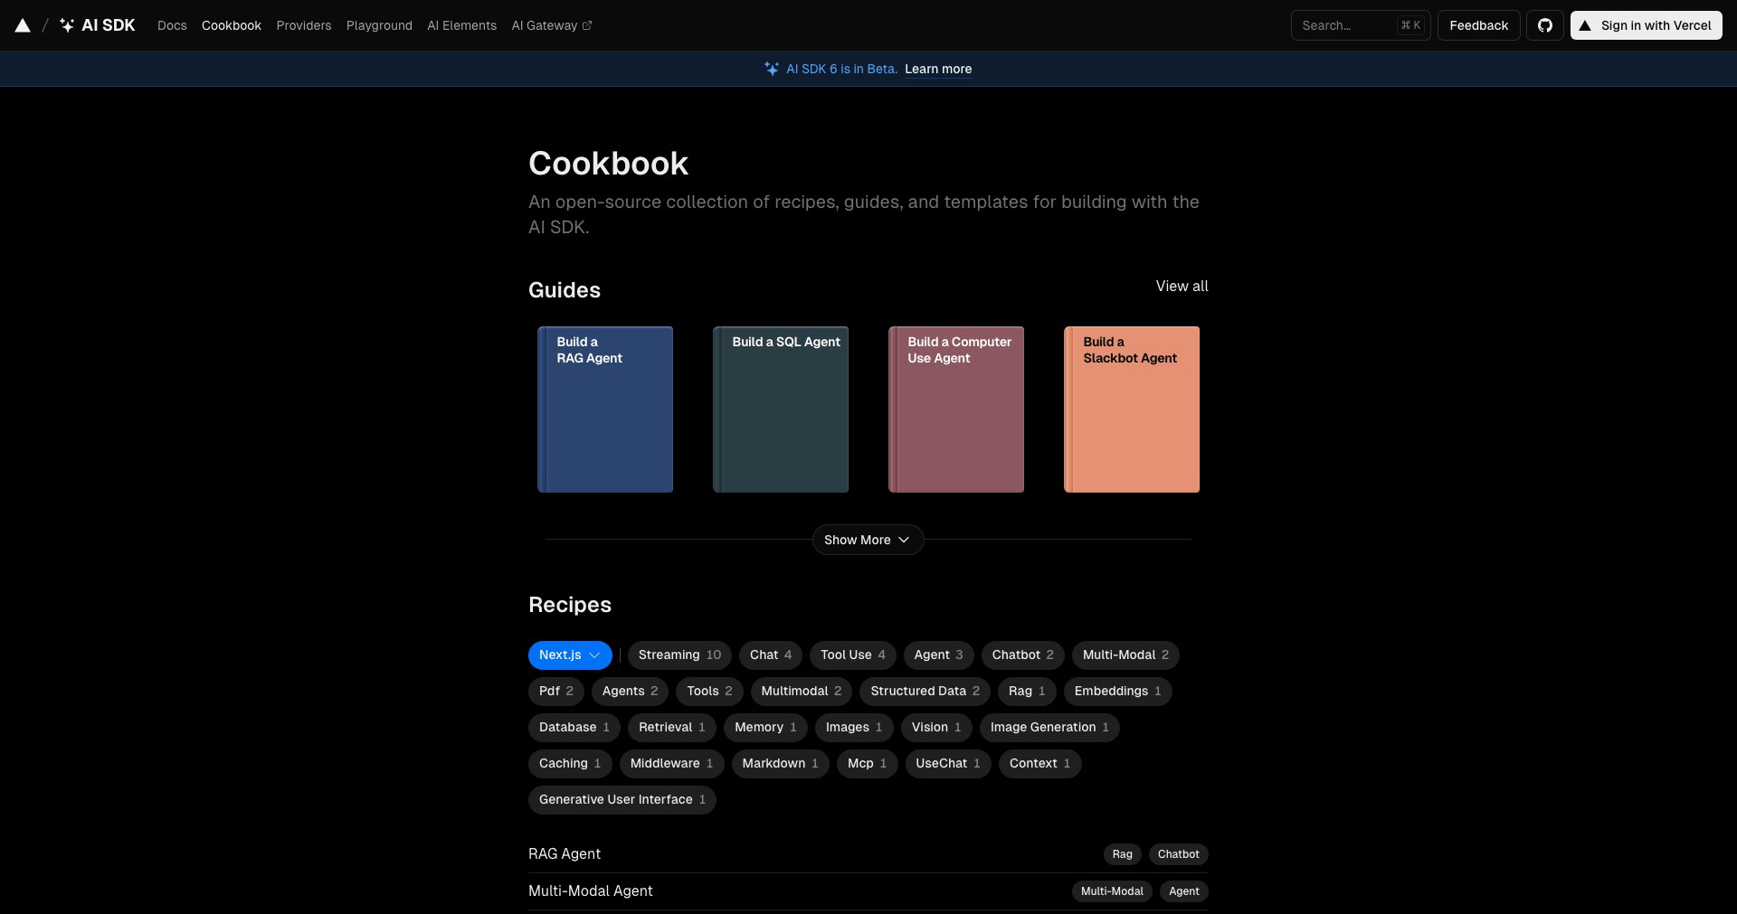Click Rag tag on RAG Agent row
Image resolution: width=1737 pixels, height=914 pixels.
click(x=1122, y=854)
